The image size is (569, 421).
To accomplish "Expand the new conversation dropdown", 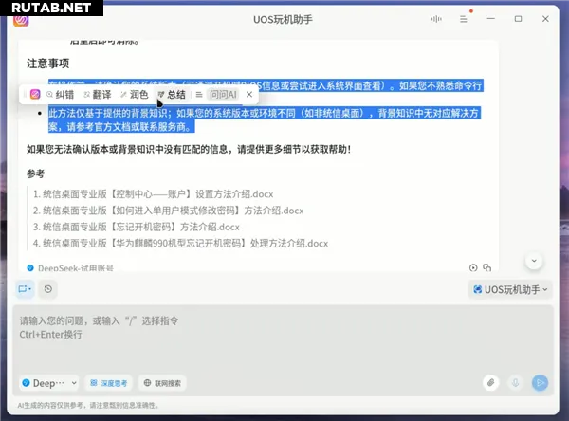I will tap(25, 289).
